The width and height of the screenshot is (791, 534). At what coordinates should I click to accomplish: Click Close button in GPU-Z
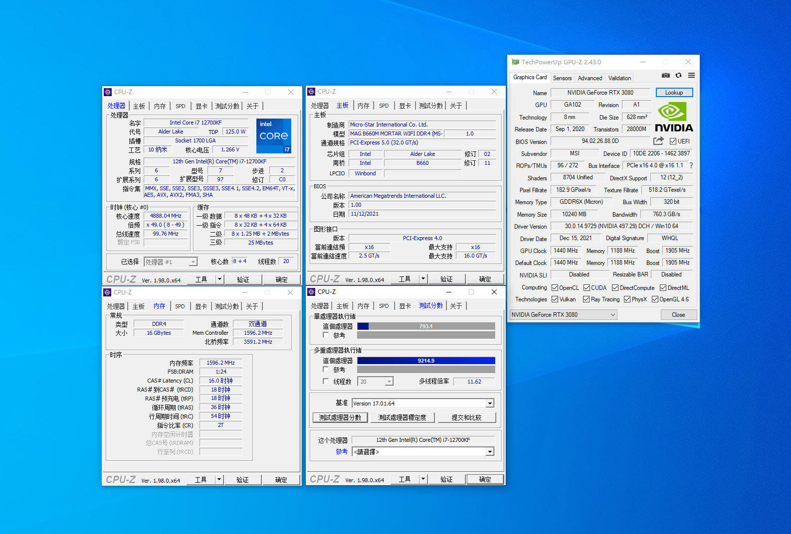click(x=678, y=315)
